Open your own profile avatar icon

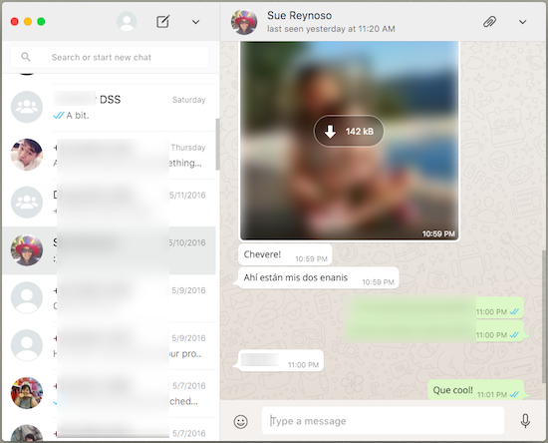127,22
